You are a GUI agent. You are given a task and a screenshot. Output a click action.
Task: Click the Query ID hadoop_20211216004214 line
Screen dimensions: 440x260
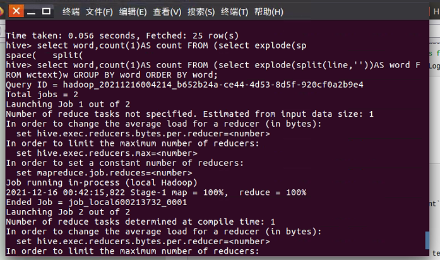[184, 85]
